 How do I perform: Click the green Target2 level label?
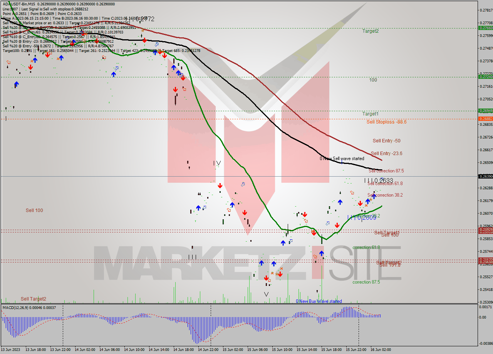370,31
